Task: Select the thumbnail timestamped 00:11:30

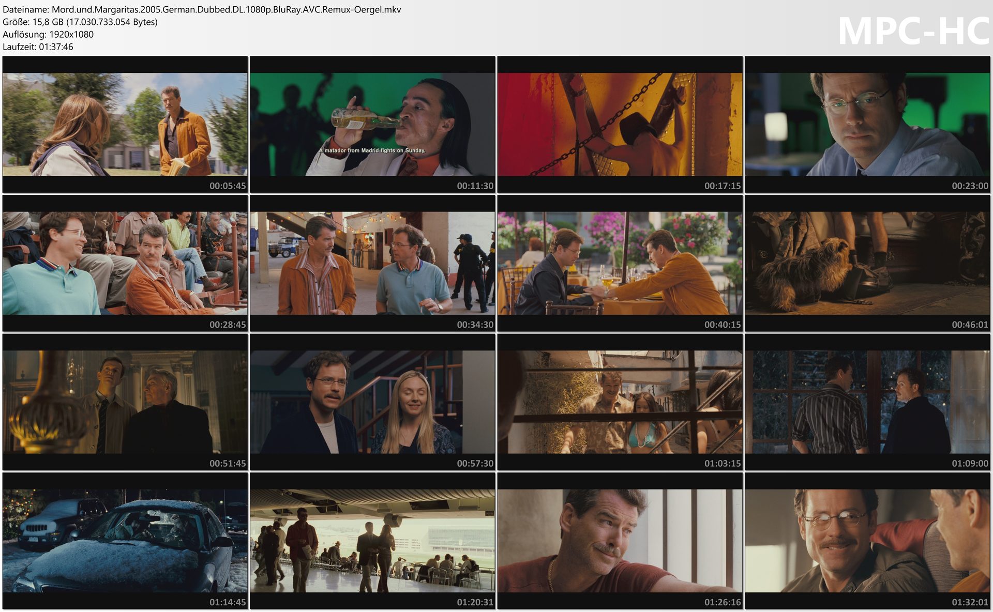Action: click(372, 124)
